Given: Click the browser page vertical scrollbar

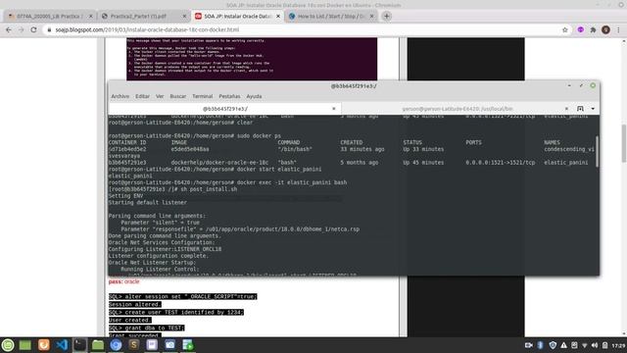Looking at the screenshot, I should tap(624, 143).
